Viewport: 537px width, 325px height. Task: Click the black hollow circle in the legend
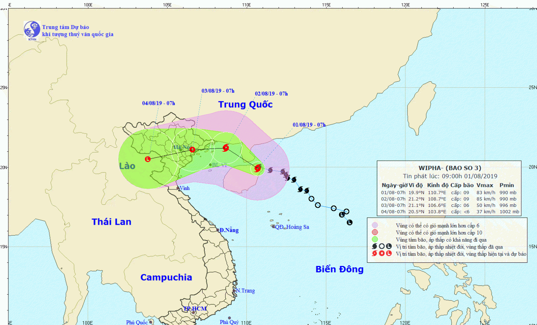coord(382,246)
